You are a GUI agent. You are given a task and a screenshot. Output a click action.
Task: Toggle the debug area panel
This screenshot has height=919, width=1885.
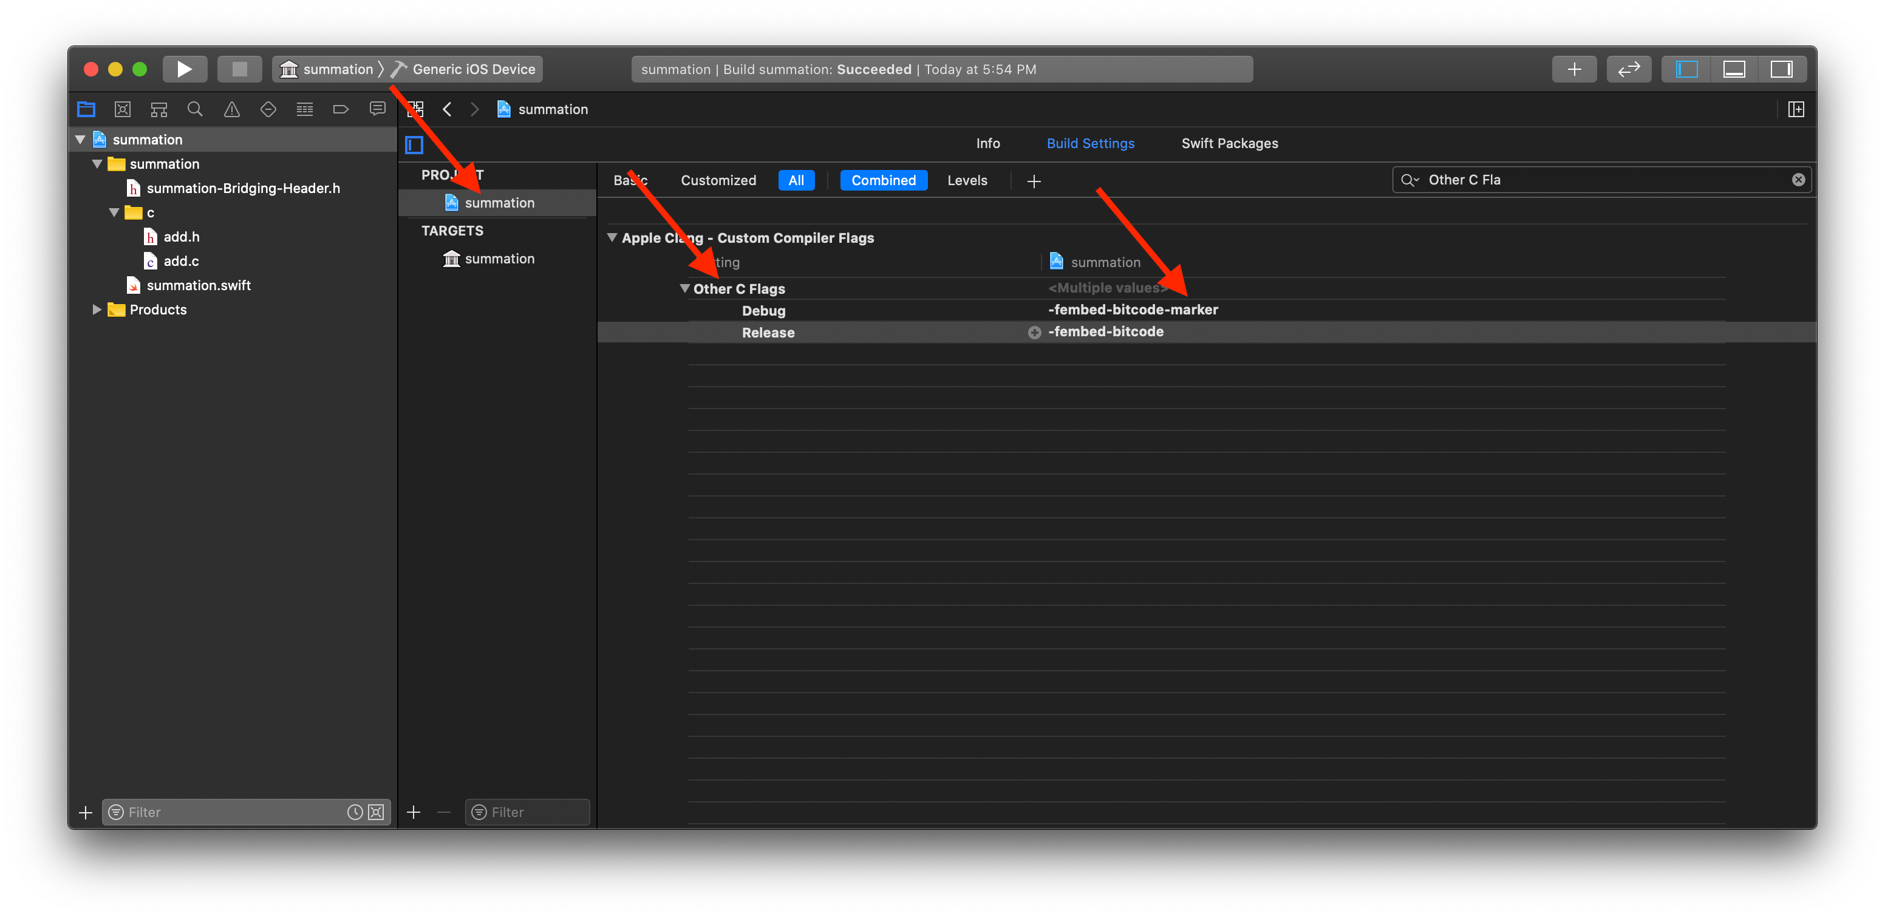pos(1734,69)
